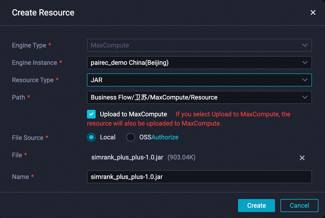Expand the Resource Type chevron
This screenshot has height=218, width=325.
coord(305,80)
